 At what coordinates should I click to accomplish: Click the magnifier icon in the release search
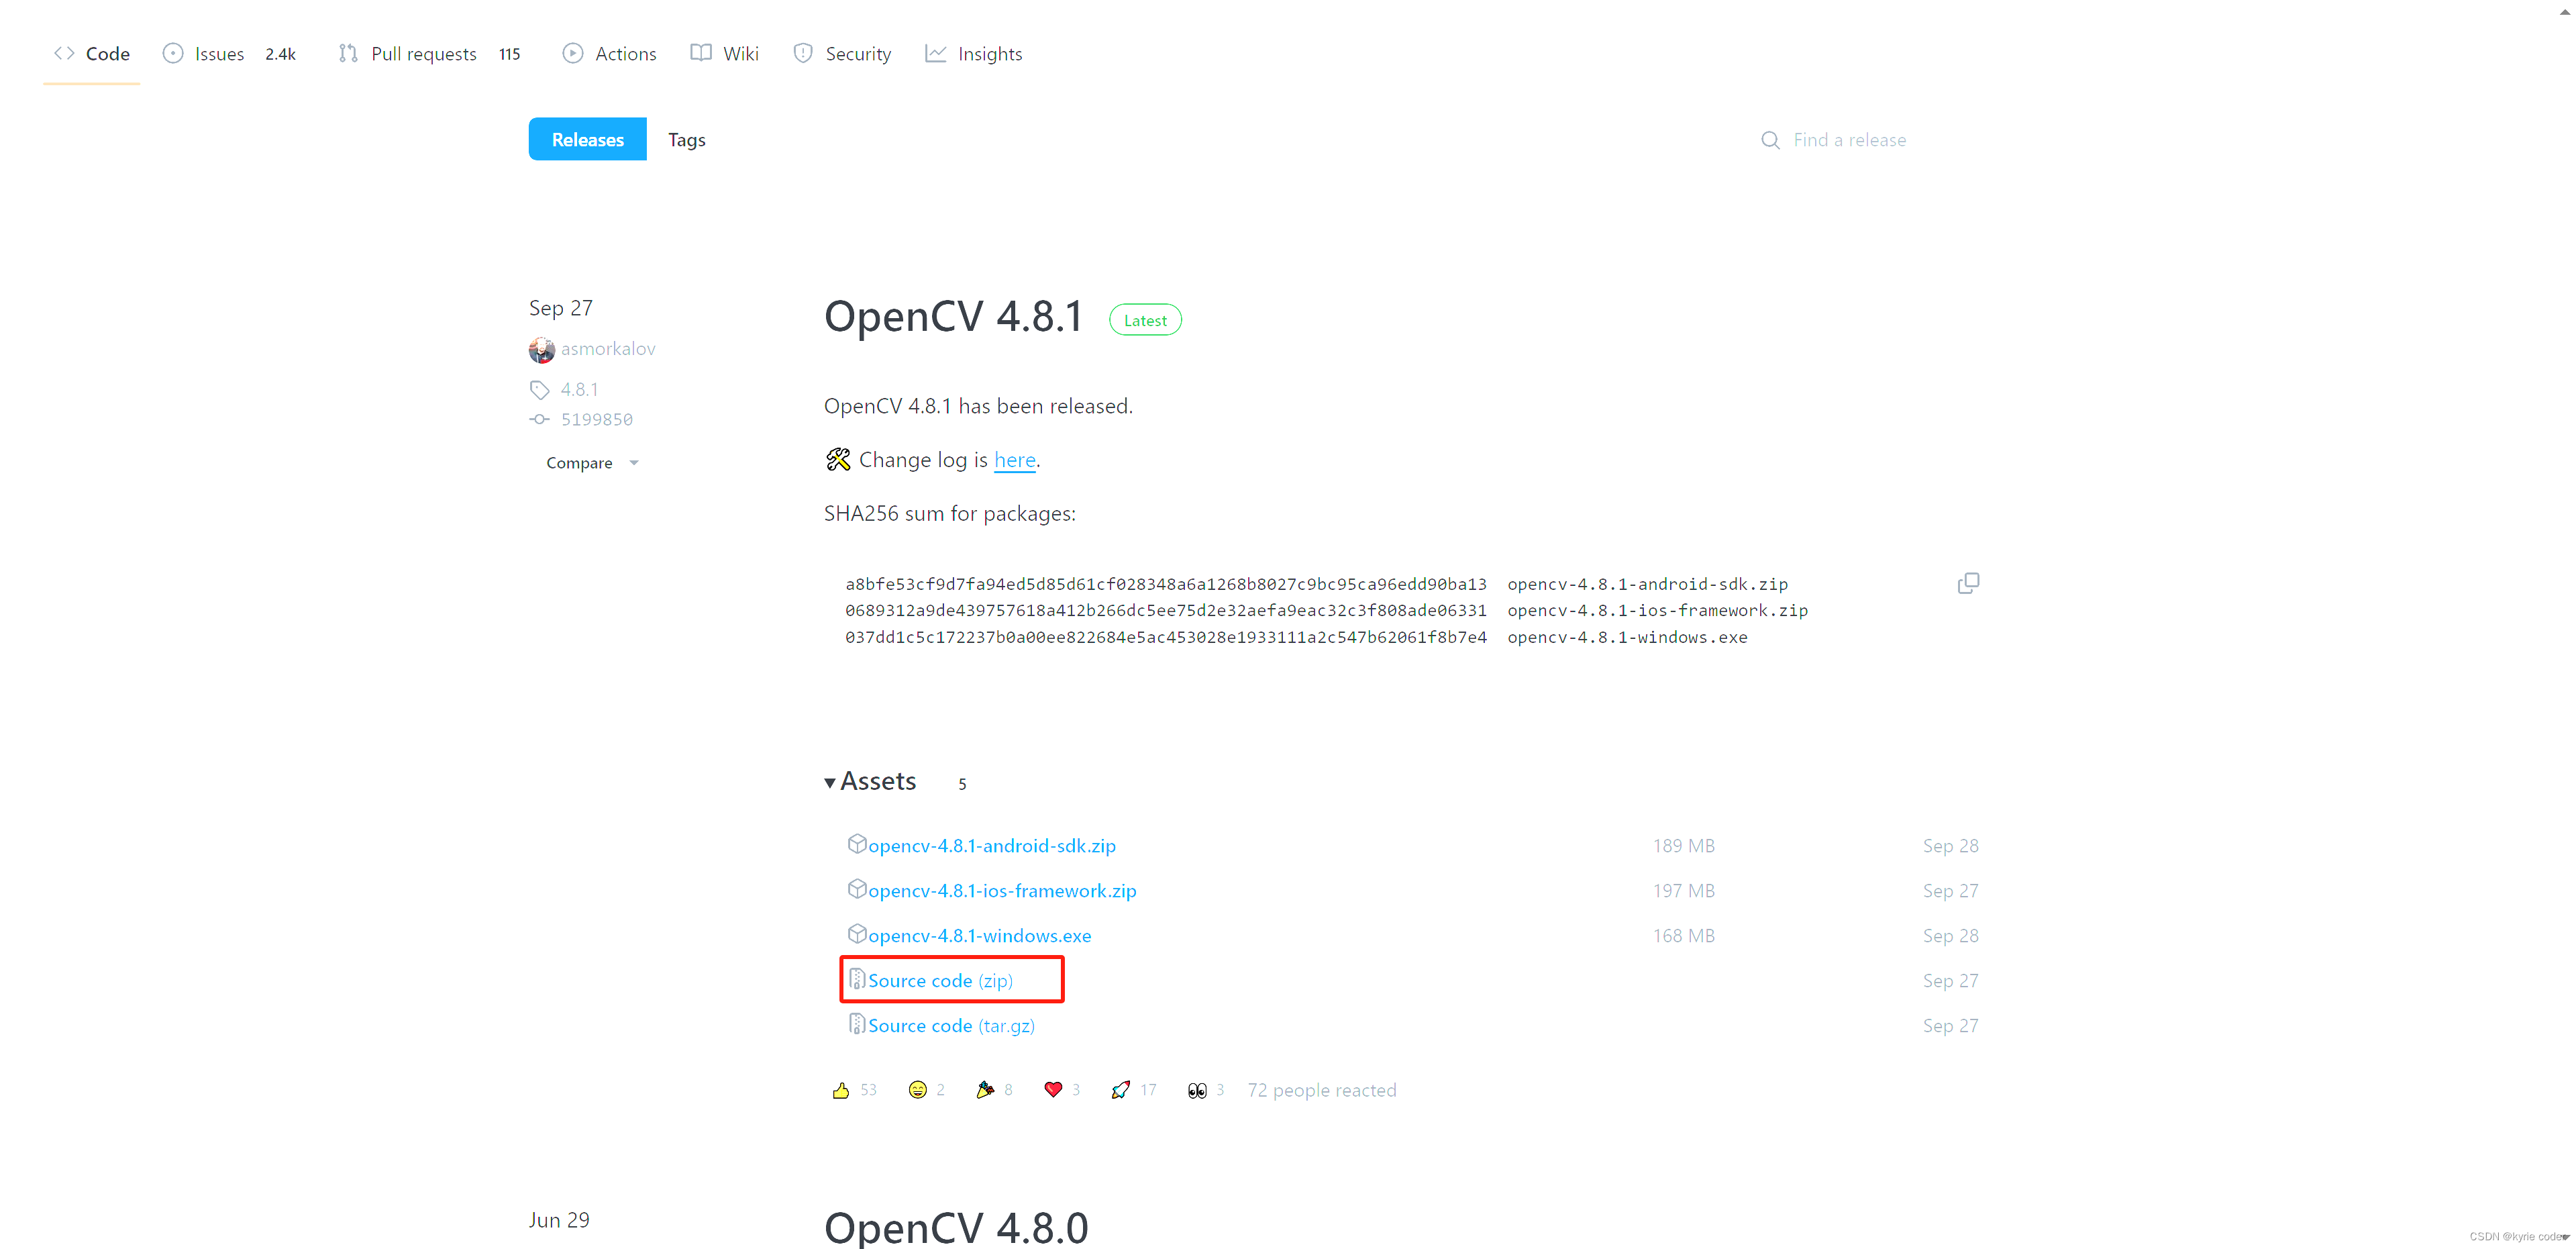(1770, 140)
